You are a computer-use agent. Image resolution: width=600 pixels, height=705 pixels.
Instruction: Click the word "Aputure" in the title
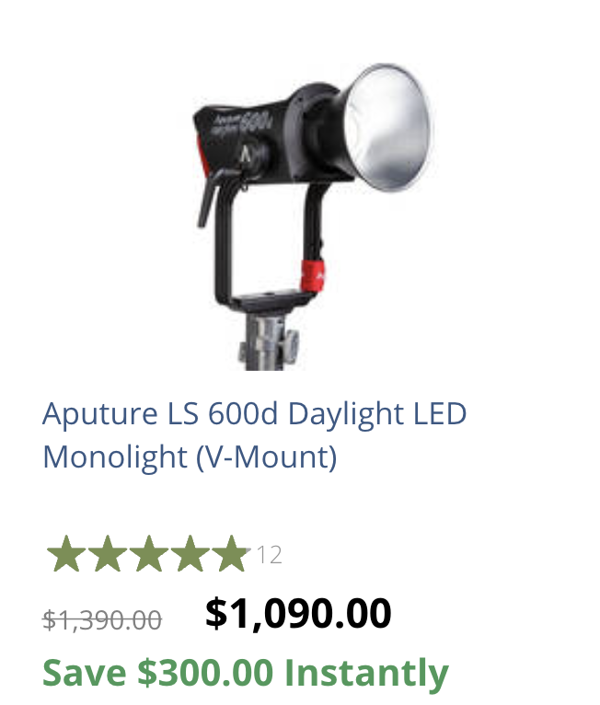tap(100, 414)
